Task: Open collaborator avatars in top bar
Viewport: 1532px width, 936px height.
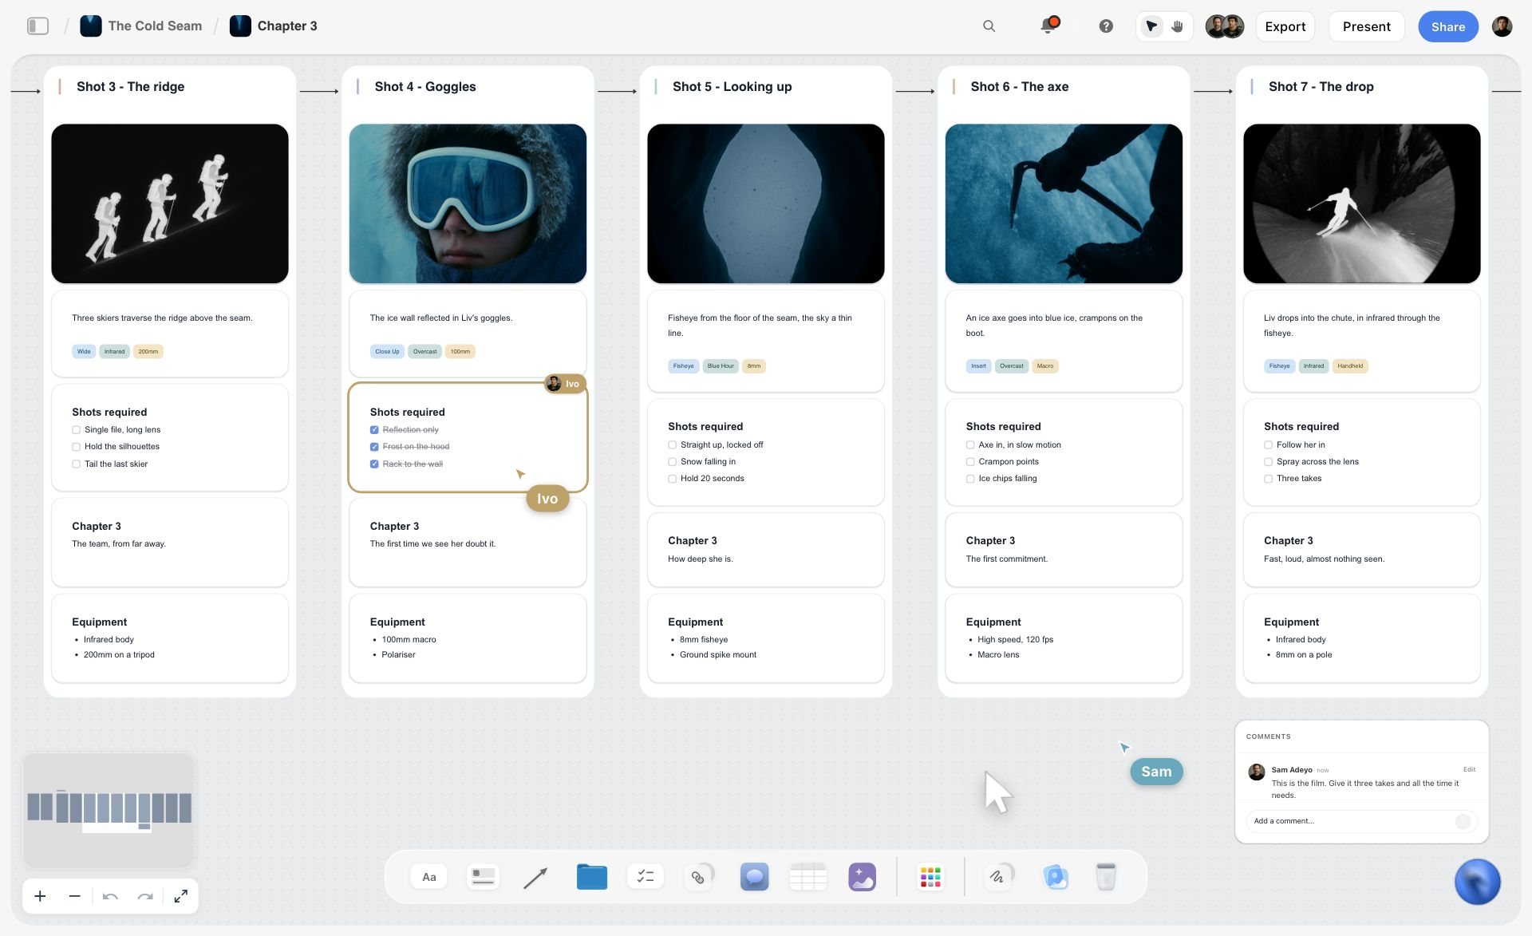Action: 1224,26
